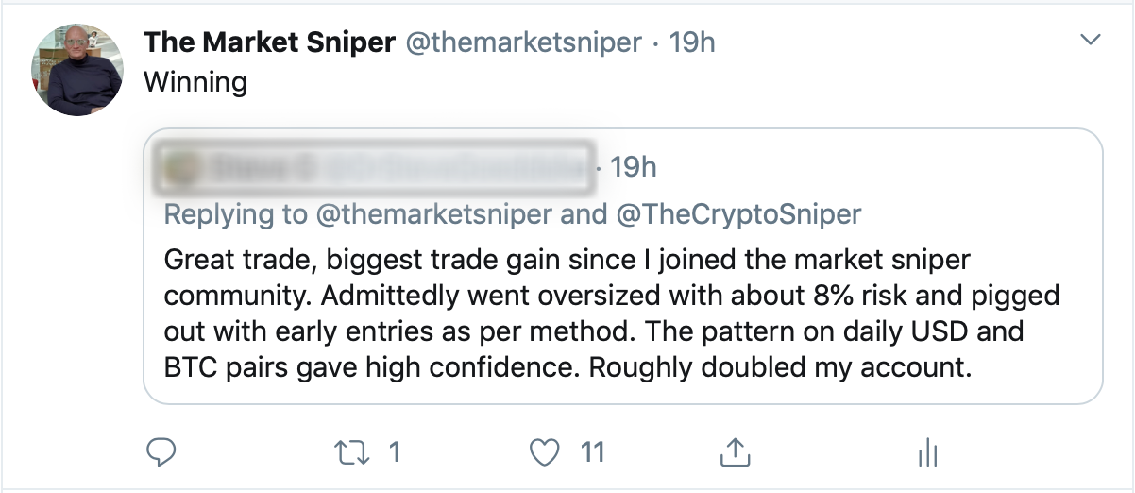Screen dimensions: 1135x493
Task: Click @TheCryptoSniper mention in quoted tweet
Action: [x=739, y=214]
